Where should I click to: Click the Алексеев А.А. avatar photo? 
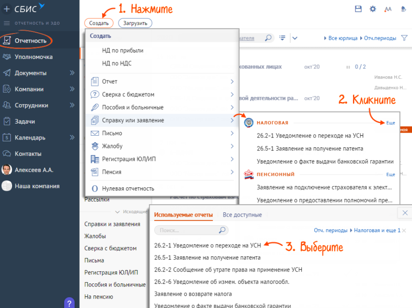[x=7, y=170]
